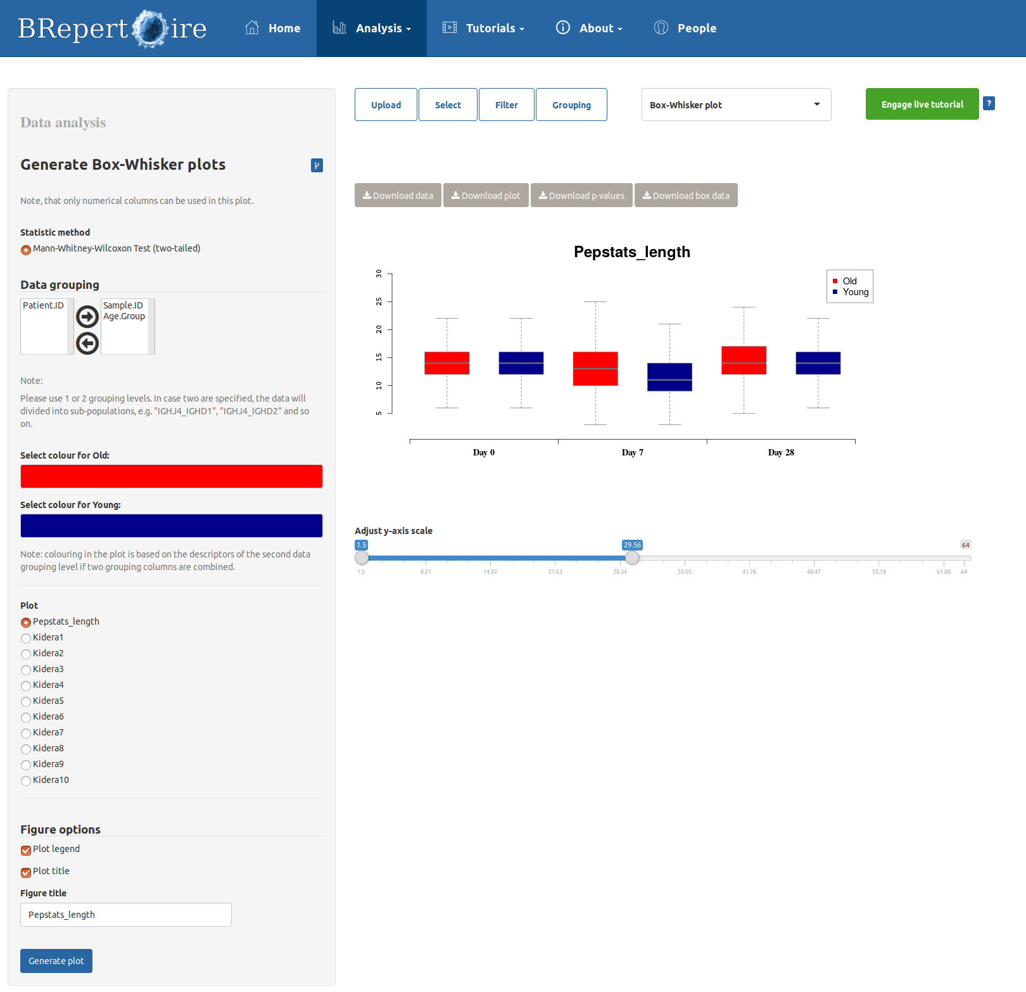Switch to the Filter tab
1026x992 pixels.
click(506, 105)
